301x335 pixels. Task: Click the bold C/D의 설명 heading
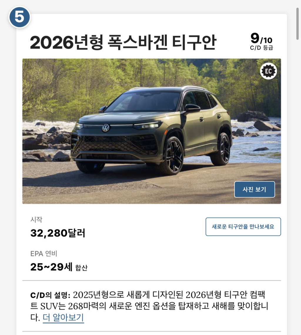50,295
